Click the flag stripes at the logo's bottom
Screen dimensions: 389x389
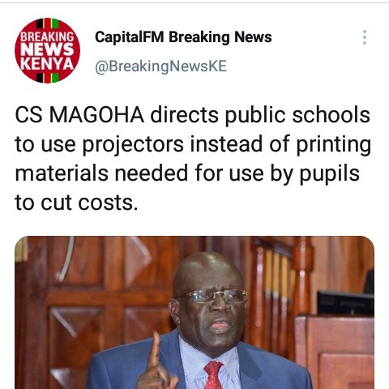(x=48, y=78)
